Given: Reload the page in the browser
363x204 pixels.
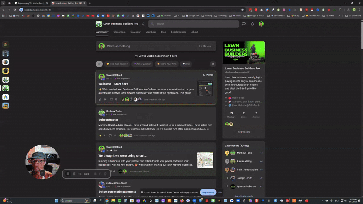Looking at the screenshot, I should [15, 10].
